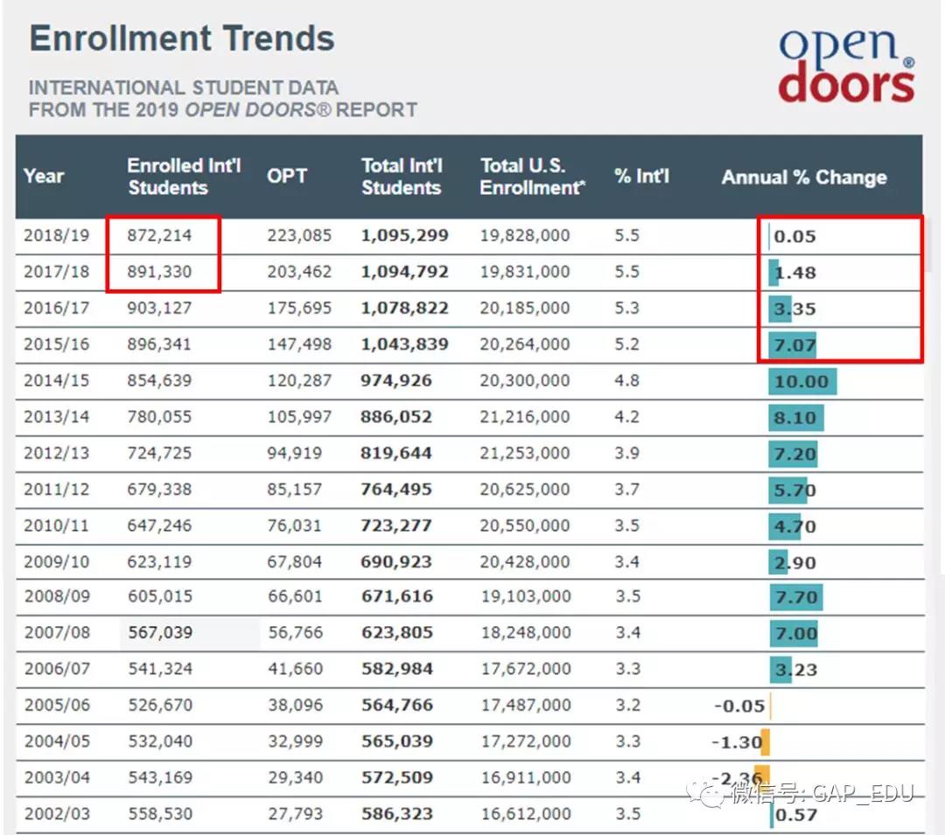
Task: Select the 7.07 annual change bar
Action: pyautogui.click(x=793, y=345)
